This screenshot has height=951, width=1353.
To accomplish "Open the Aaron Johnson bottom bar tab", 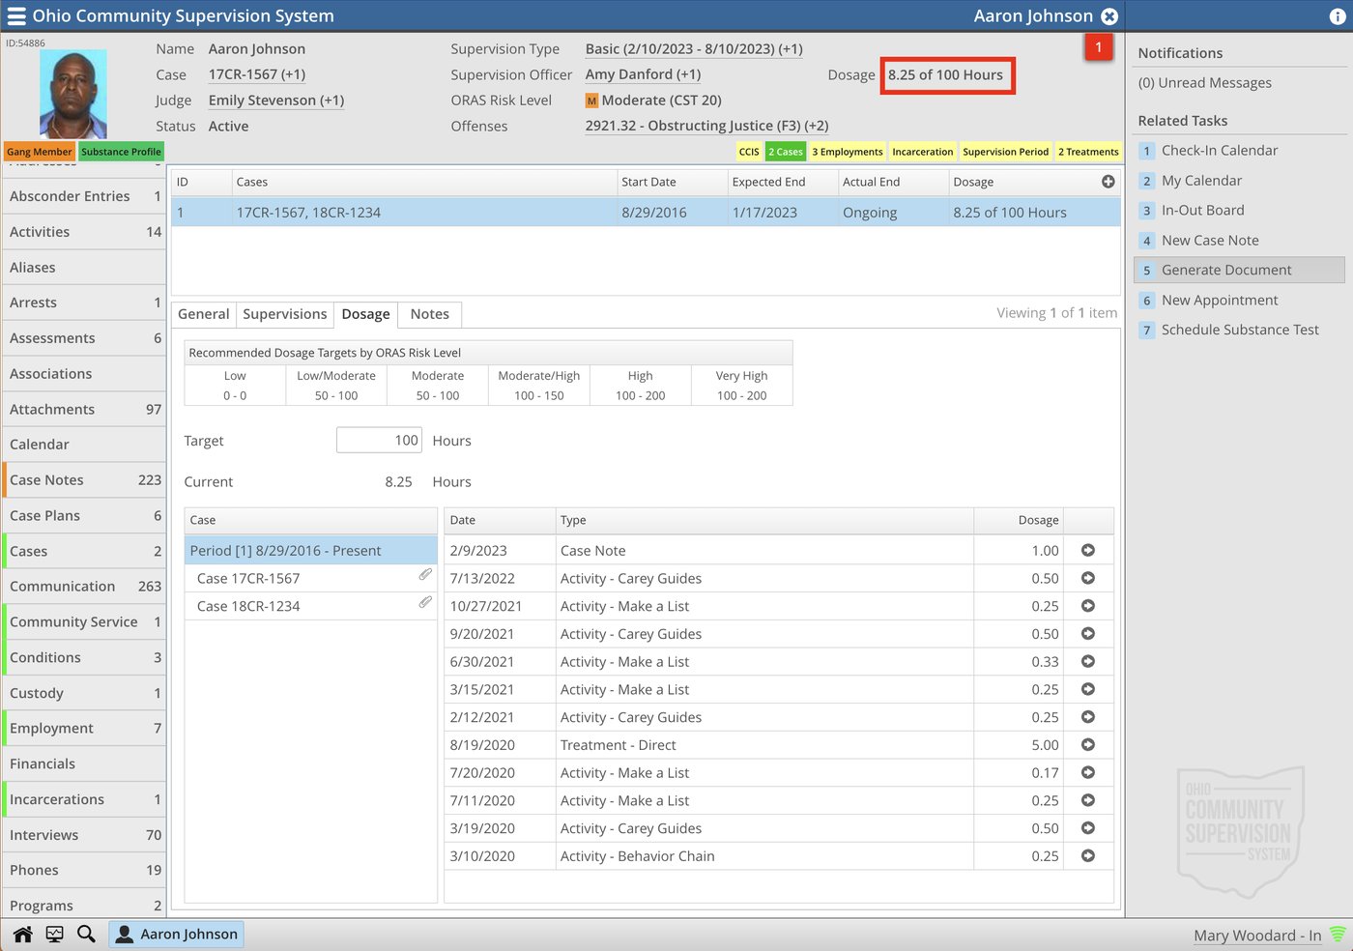I will tap(176, 934).
